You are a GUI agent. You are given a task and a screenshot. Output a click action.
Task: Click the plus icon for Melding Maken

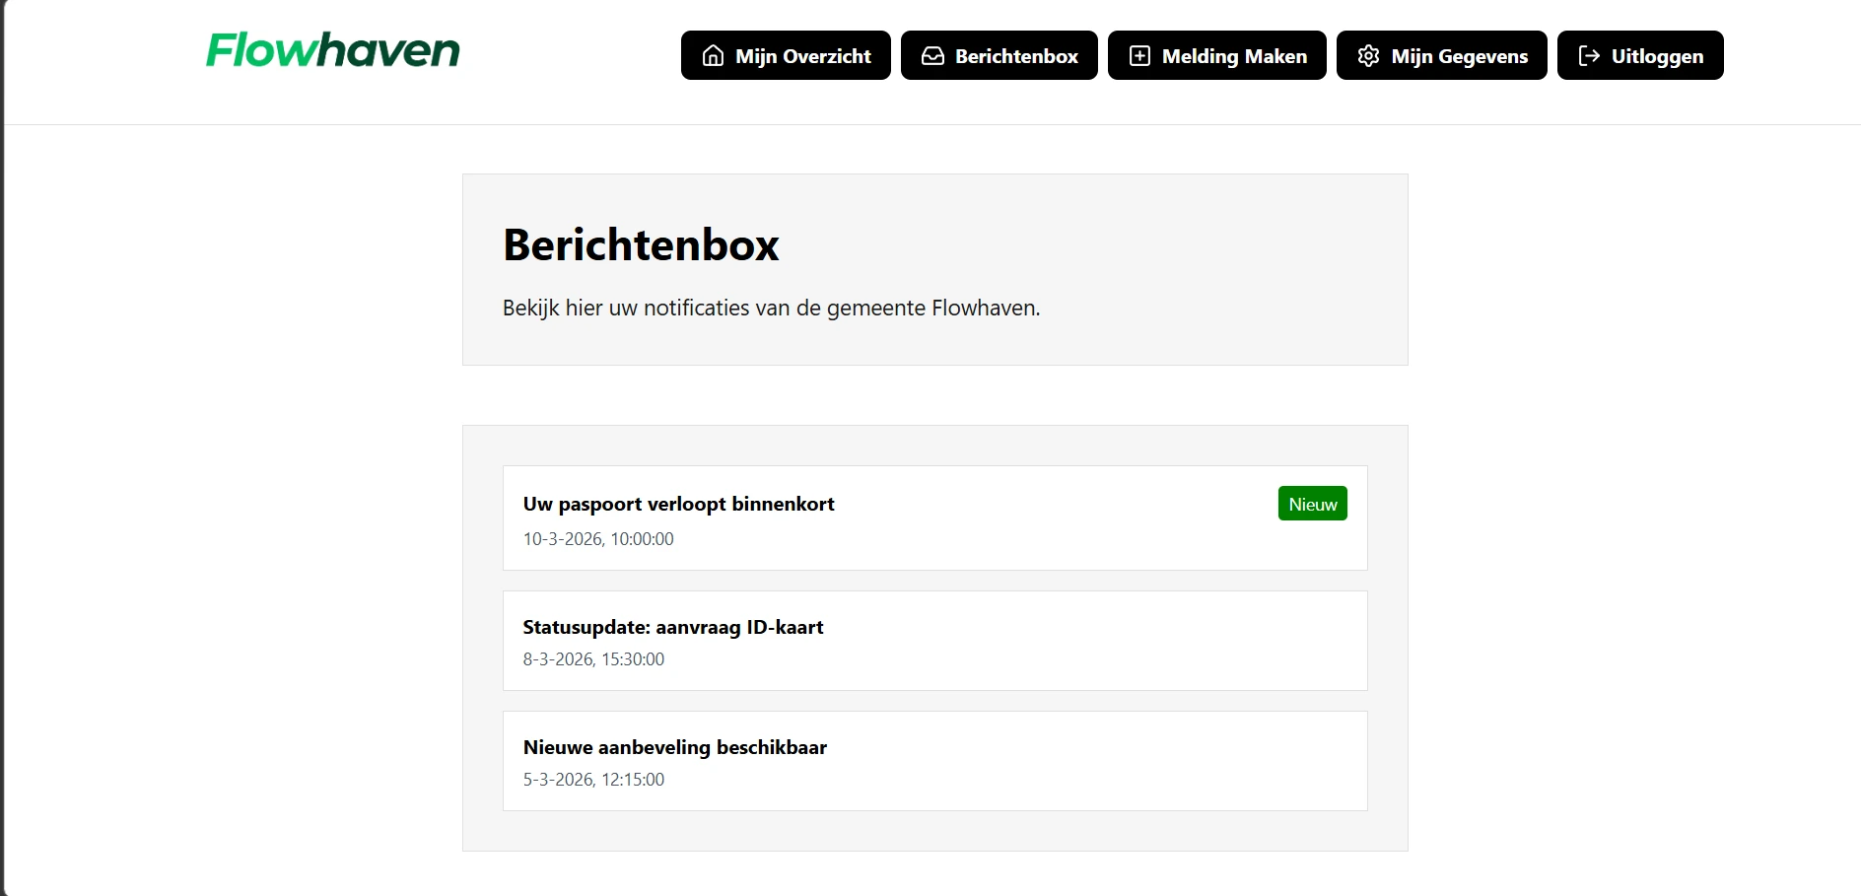[1139, 56]
